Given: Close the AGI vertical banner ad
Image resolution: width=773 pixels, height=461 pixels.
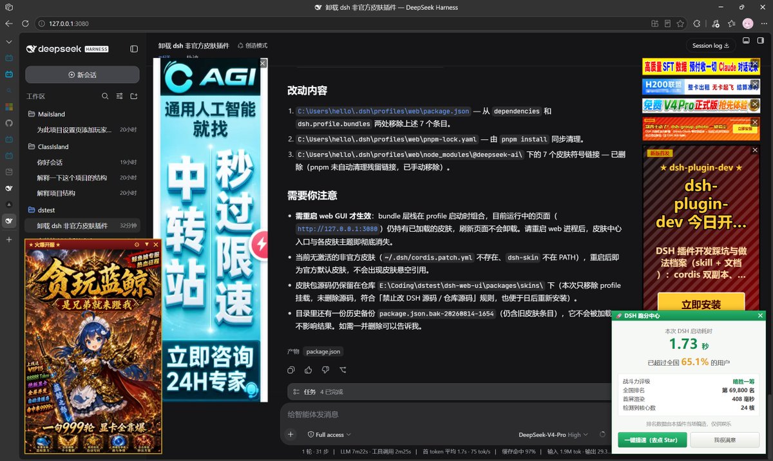Looking at the screenshot, I should pos(263,63).
